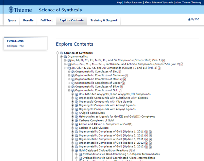Select Unsubstituted Alkylgold(I) and Alkylgold(III) Compounds

coord(115,94)
